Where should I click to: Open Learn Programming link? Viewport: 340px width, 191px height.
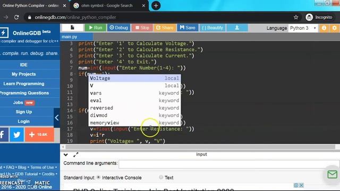[x=23, y=84]
